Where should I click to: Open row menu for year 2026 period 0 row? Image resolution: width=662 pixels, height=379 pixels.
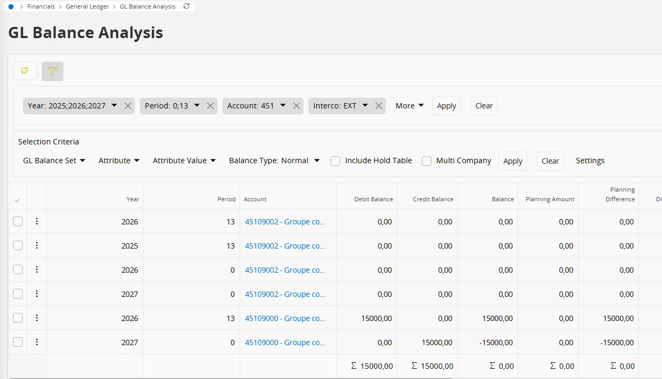pos(37,269)
